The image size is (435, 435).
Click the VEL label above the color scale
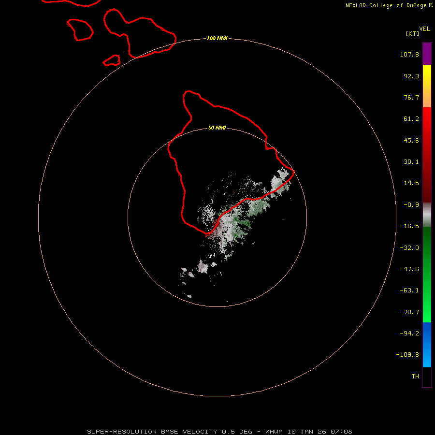[424, 29]
